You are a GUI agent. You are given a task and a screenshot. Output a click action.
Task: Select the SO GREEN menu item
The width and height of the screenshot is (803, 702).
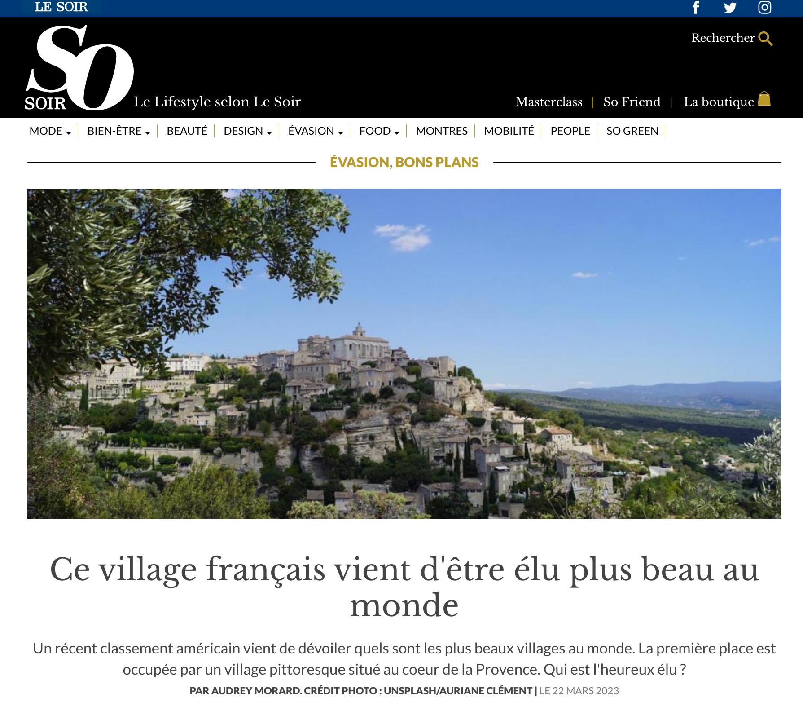[x=632, y=131]
